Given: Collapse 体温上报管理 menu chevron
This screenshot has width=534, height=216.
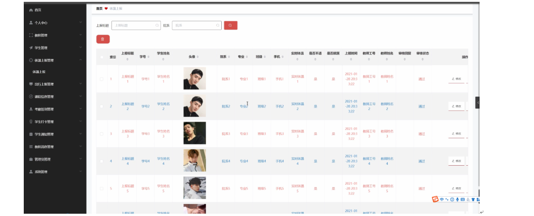Looking at the screenshot, I should [x=80, y=60].
